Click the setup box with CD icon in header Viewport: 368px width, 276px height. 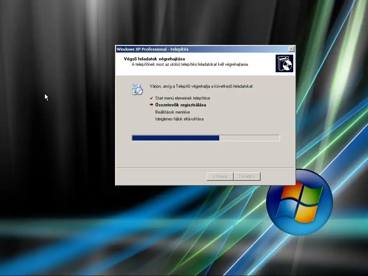click(284, 63)
